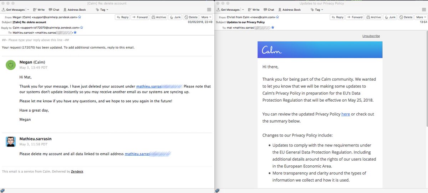Open More dropdown in Privacy Policy window
Viewport: 428px width, 193px height.
421,17
